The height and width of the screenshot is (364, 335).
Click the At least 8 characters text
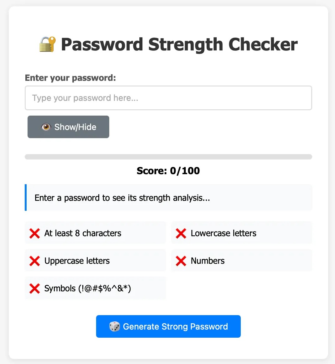tap(83, 233)
